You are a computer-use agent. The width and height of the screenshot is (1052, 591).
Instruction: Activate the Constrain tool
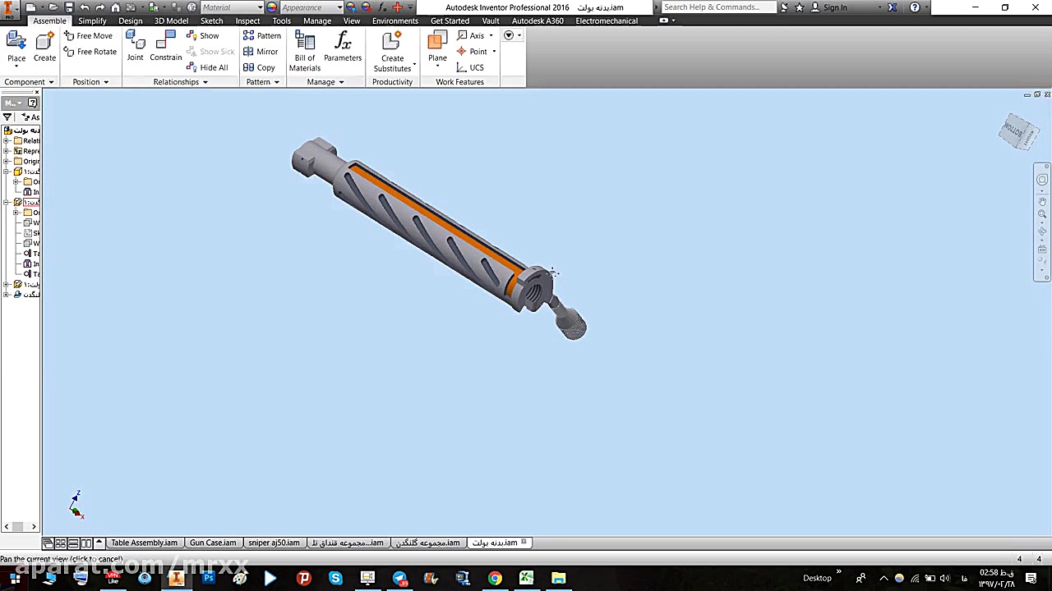(165, 47)
